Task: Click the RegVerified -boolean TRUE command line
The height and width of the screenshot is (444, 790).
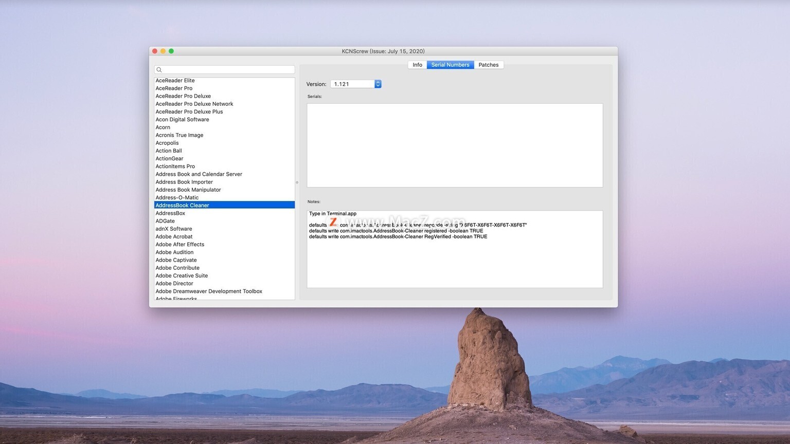Action: [398, 236]
